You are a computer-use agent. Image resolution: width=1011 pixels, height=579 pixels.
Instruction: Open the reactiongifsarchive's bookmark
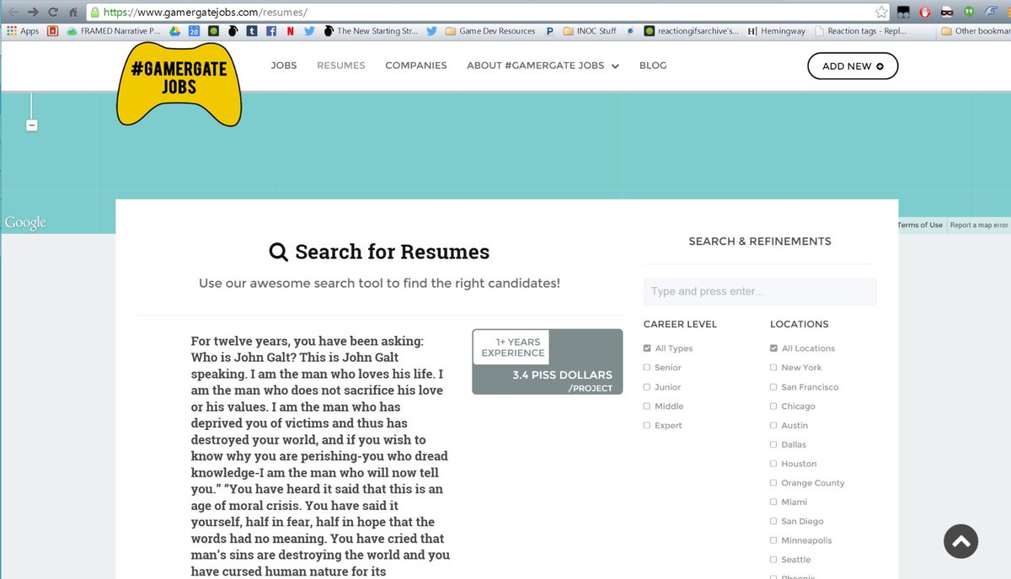point(692,31)
